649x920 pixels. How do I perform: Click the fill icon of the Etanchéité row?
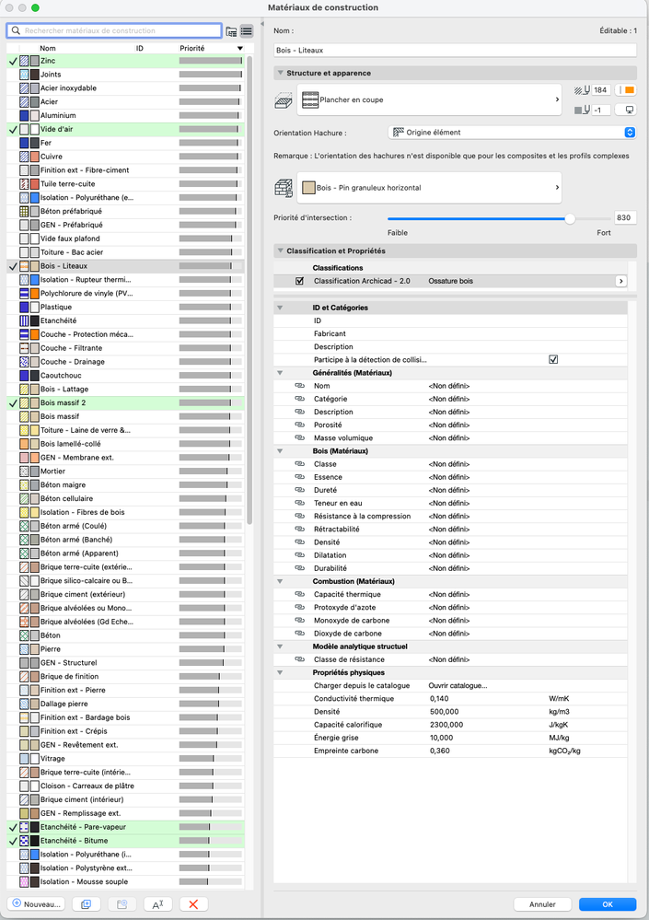pyautogui.click(x=24, y=321)
